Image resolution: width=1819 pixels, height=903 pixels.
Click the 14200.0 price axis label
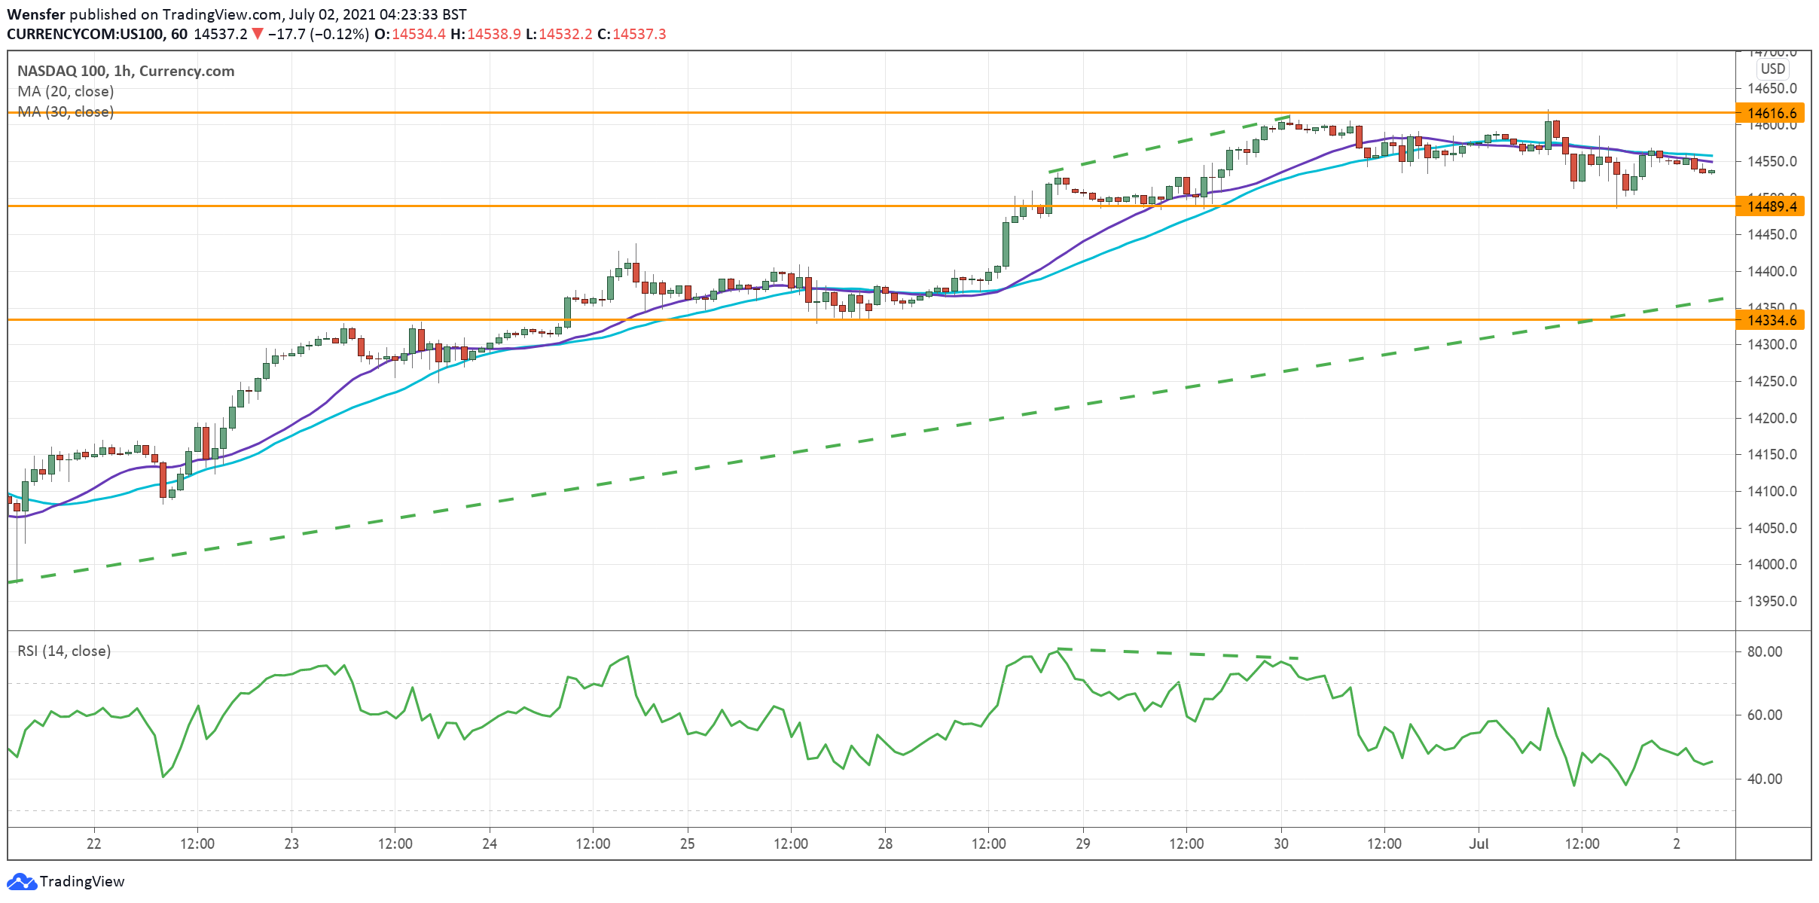(1772, 418)
